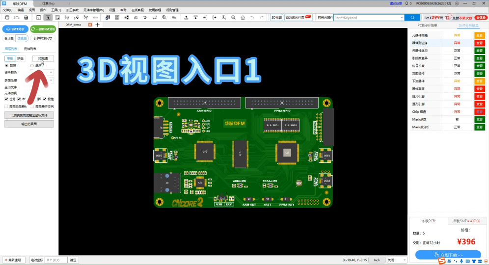Viewport: 489px width, 265px height.
Task: Open the 华秋SMT price tab
Action: tap(466, 221)
